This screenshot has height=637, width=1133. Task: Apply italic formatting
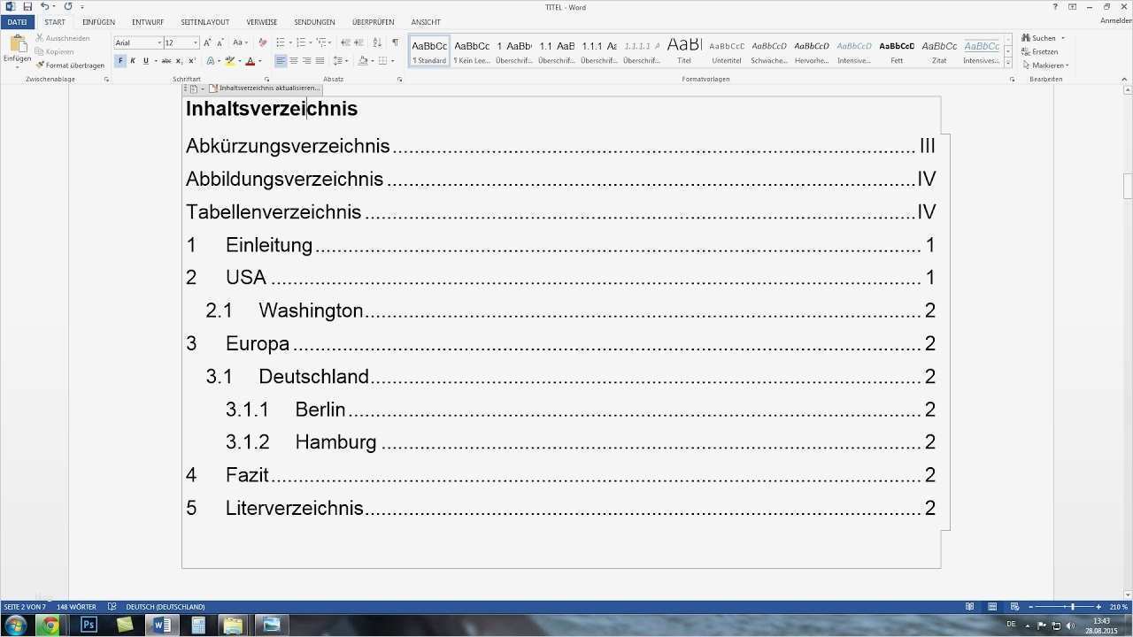[133, 59]
